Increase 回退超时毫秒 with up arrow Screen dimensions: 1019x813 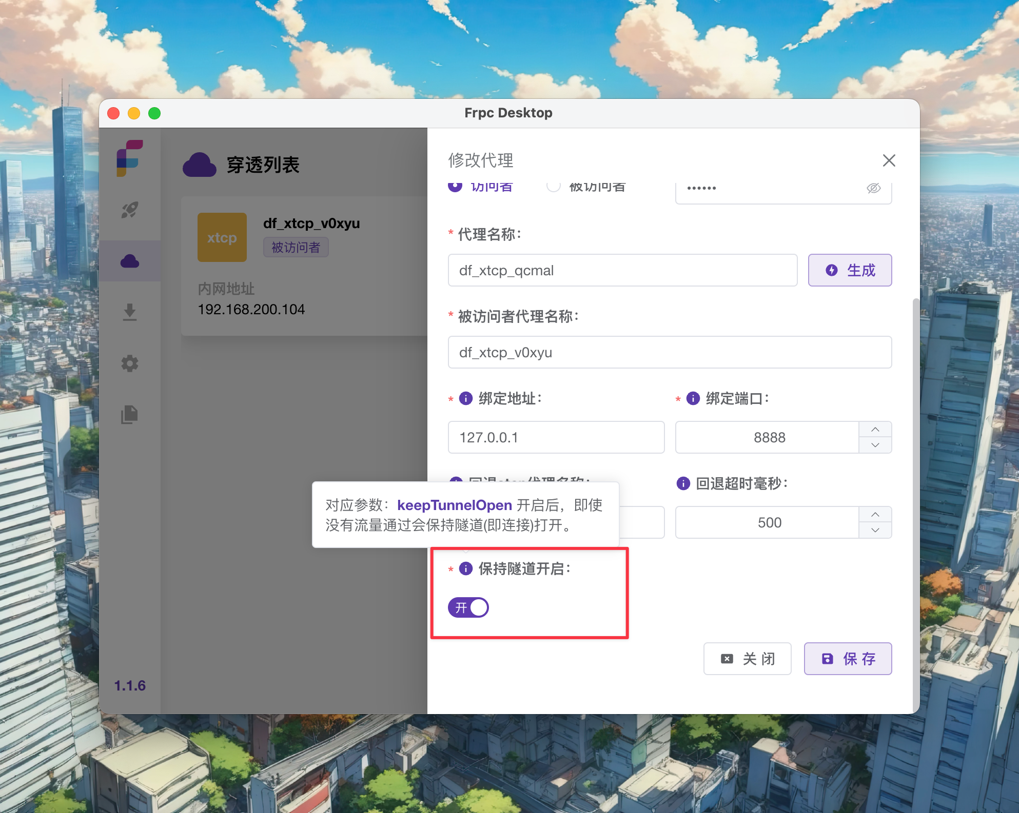click(875, 515)
